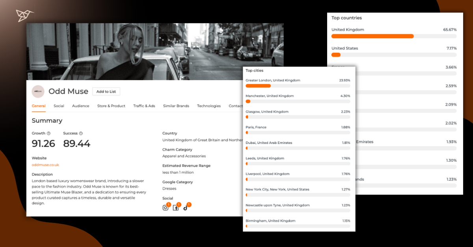Click the Odd Muse brand logo avatar

(38, 91)
